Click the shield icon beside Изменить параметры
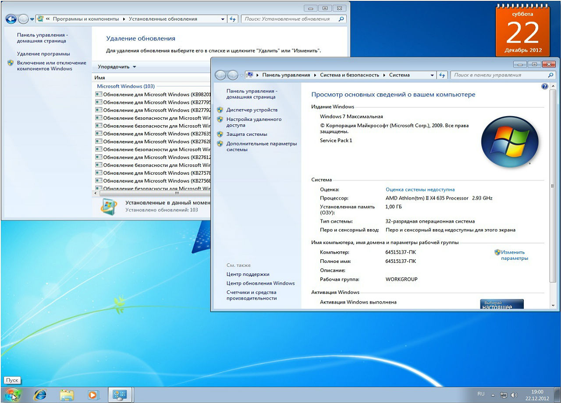 click(497, 252)
